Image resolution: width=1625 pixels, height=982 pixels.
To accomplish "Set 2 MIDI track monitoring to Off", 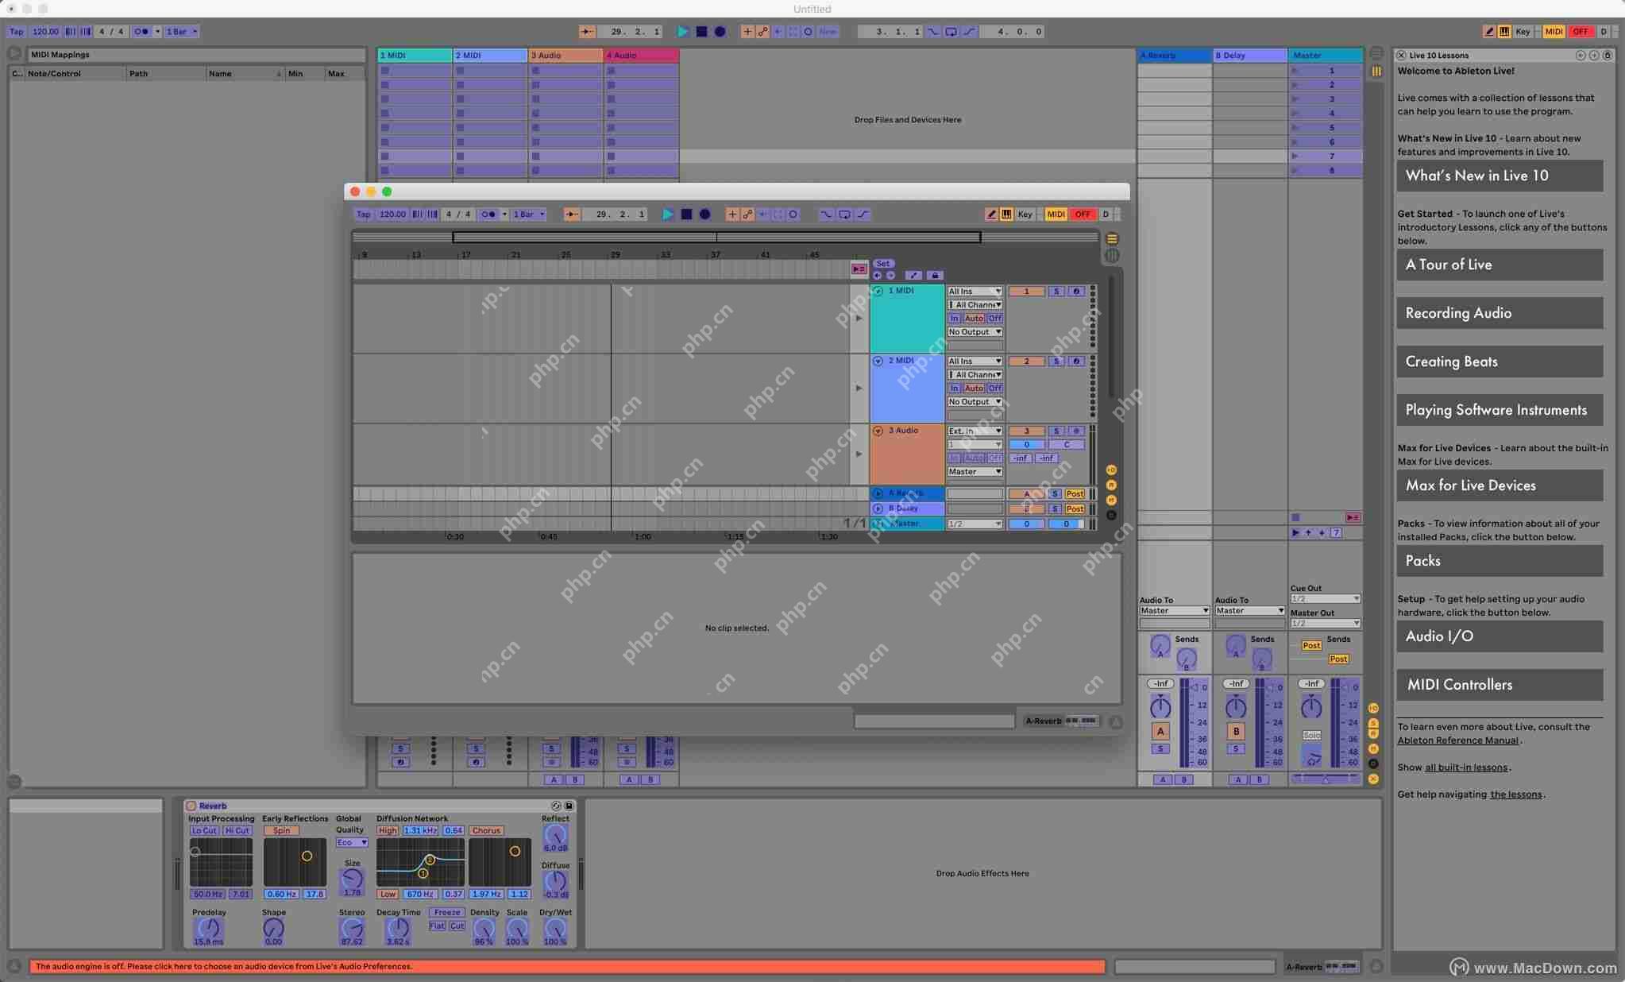I will [x=994, y=388].
